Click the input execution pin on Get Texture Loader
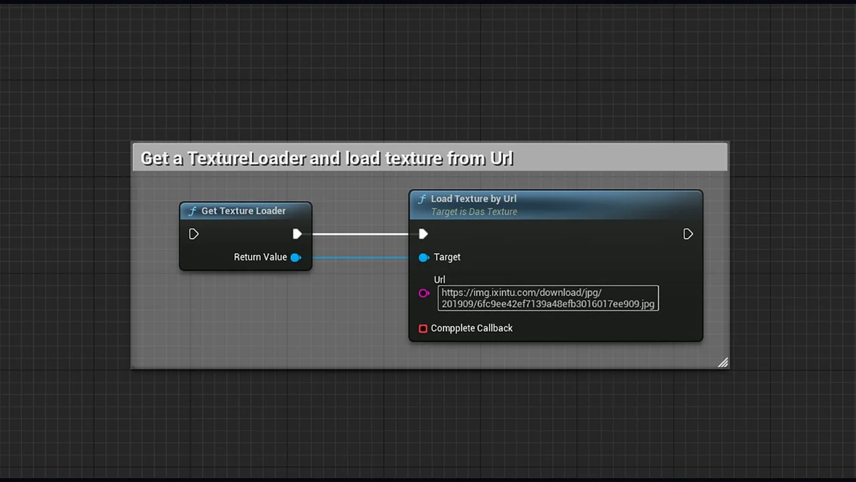This screenshot has height=482, width=856. 194,234
